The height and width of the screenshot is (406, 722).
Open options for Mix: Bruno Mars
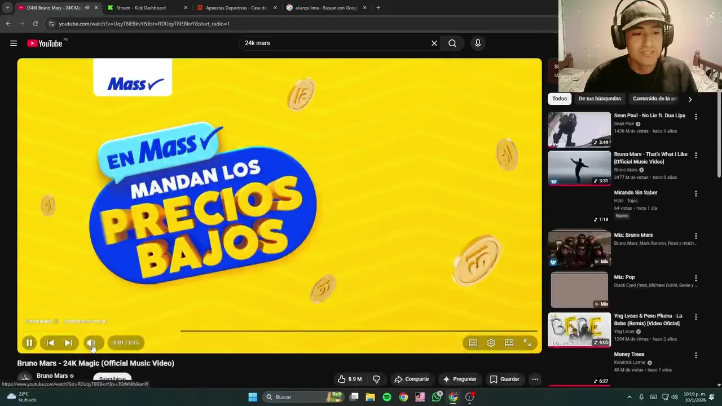point(696,236)
